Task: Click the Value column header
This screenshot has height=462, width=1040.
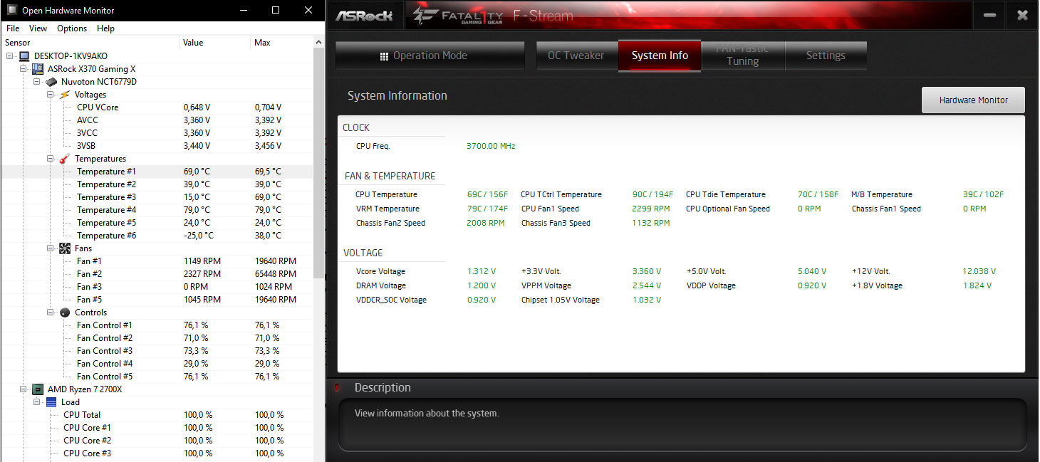Action: point(214,43)
